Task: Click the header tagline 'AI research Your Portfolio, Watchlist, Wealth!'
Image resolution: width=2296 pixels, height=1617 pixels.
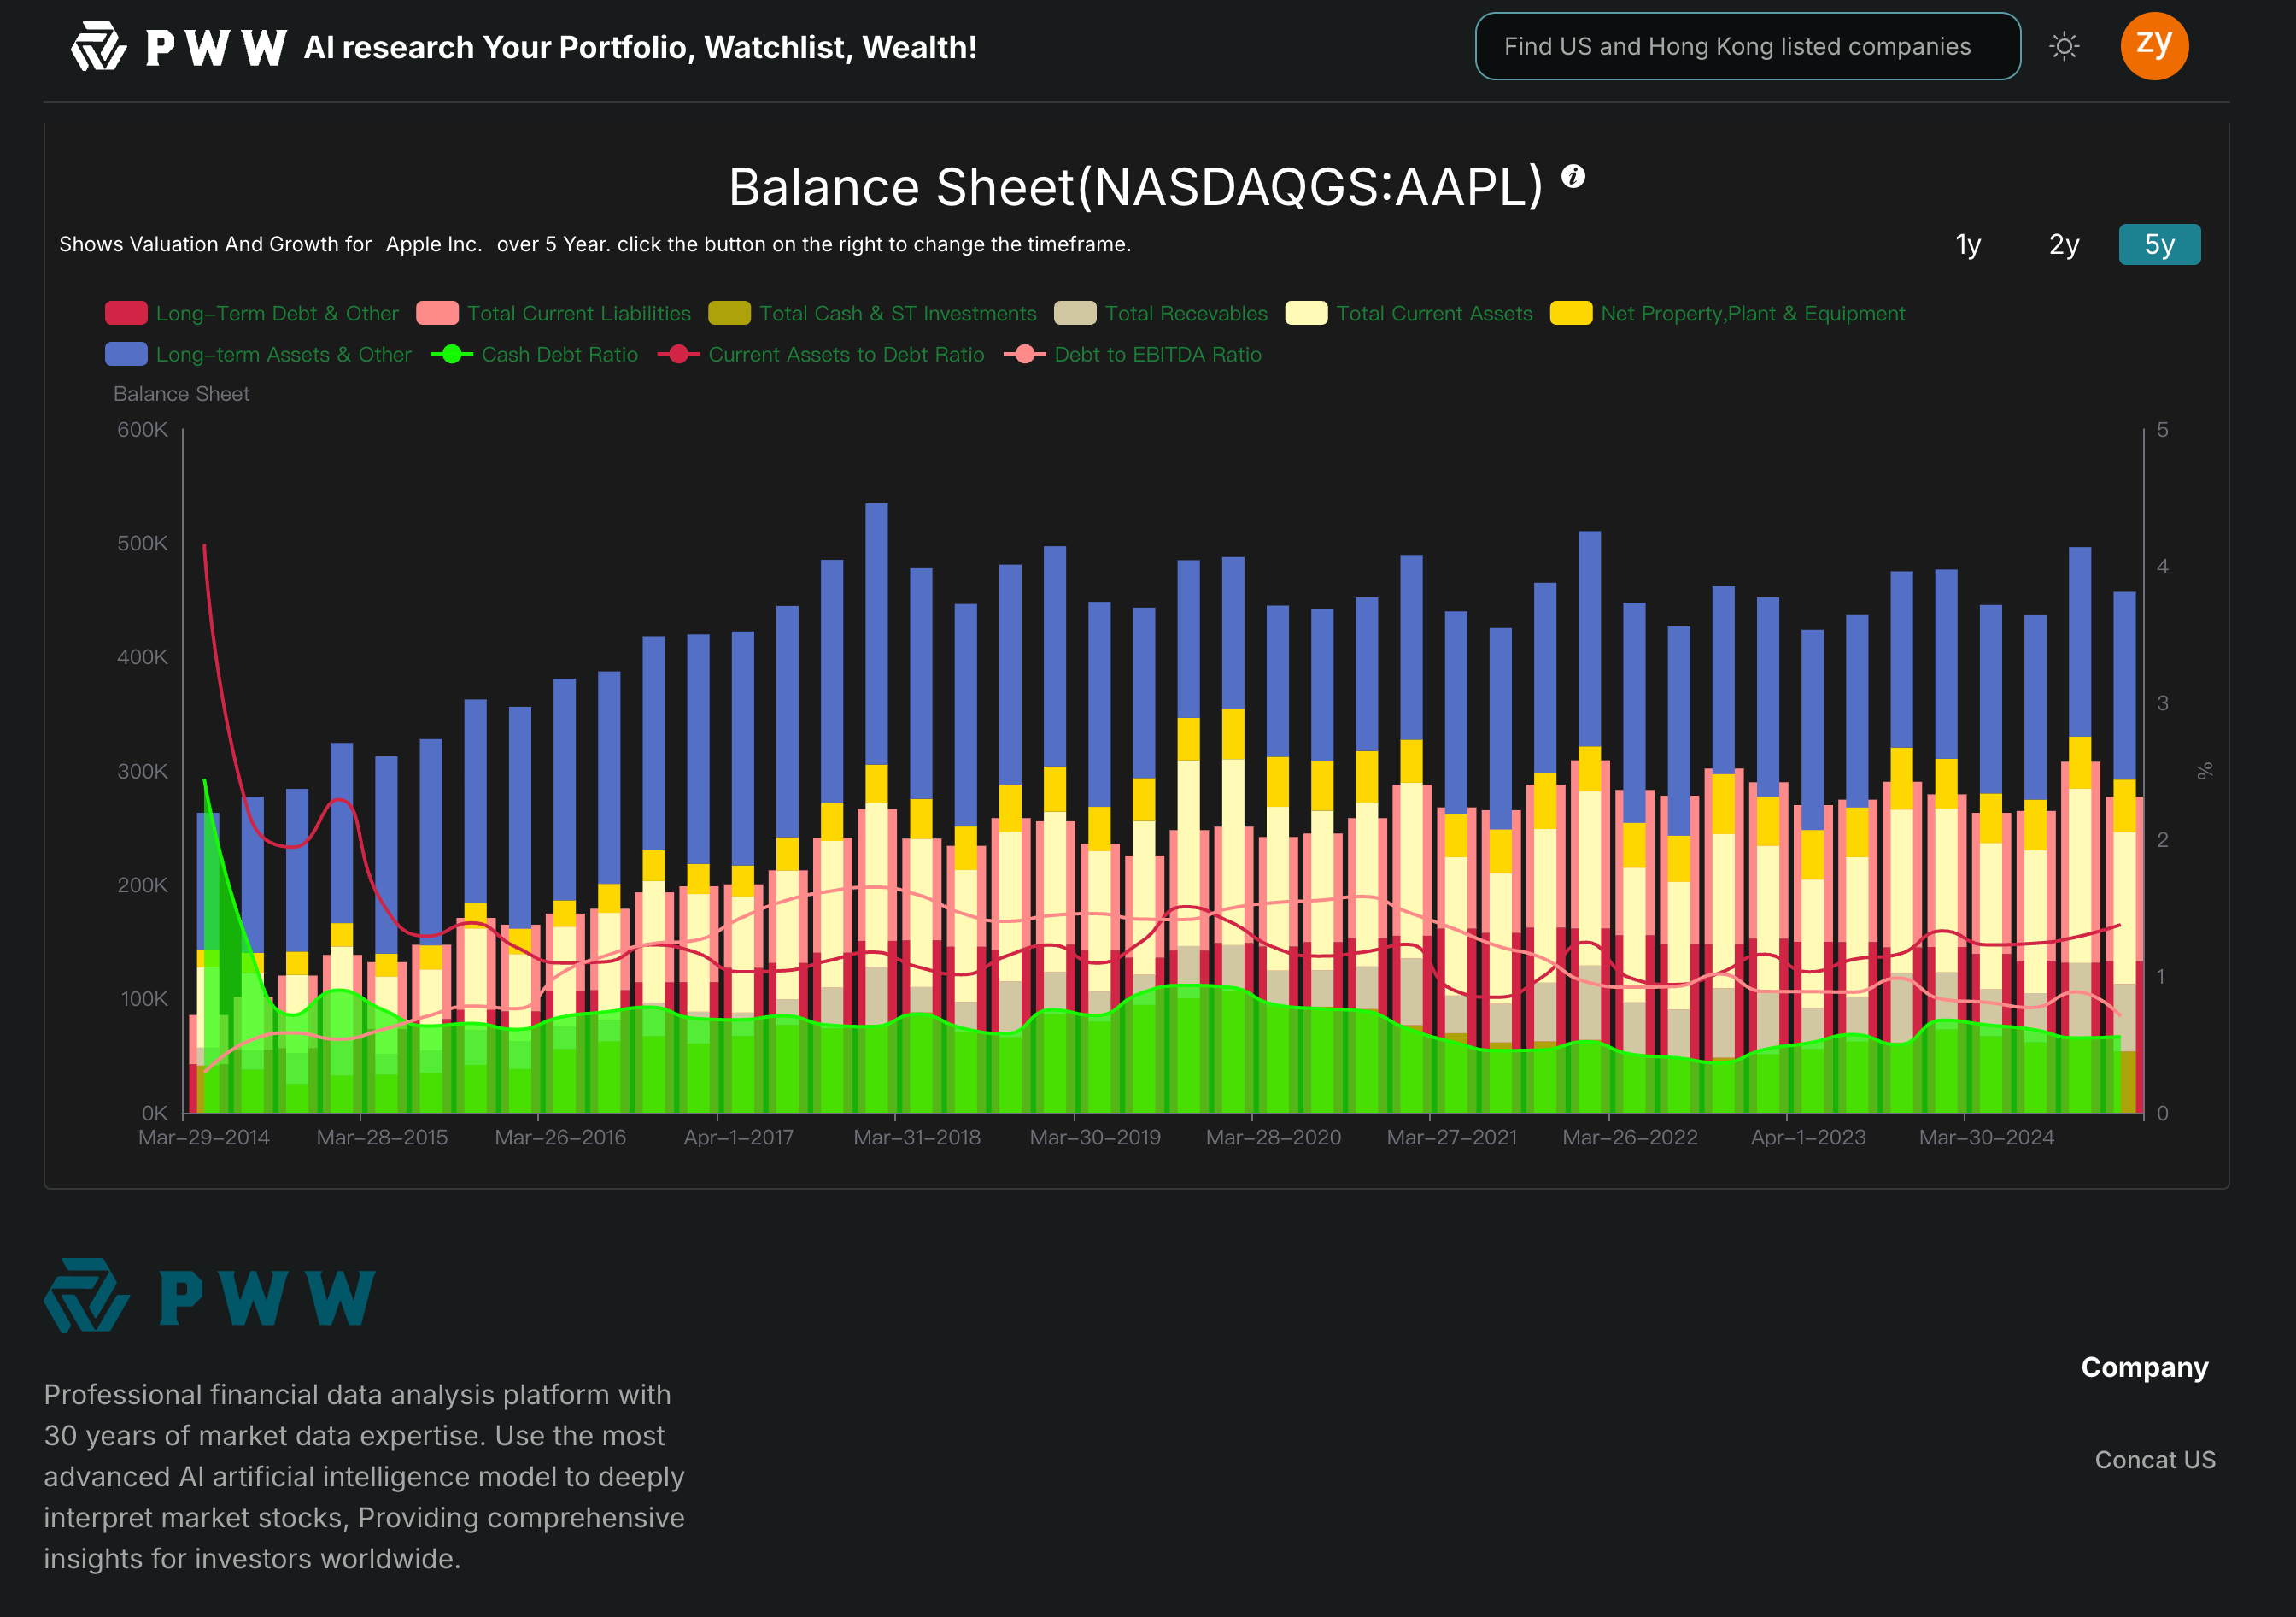Action: pyautogui.click(x=640, y=47)
